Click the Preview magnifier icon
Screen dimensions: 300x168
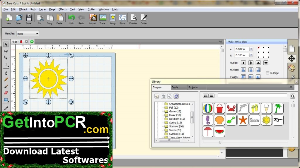click(133, 19)
